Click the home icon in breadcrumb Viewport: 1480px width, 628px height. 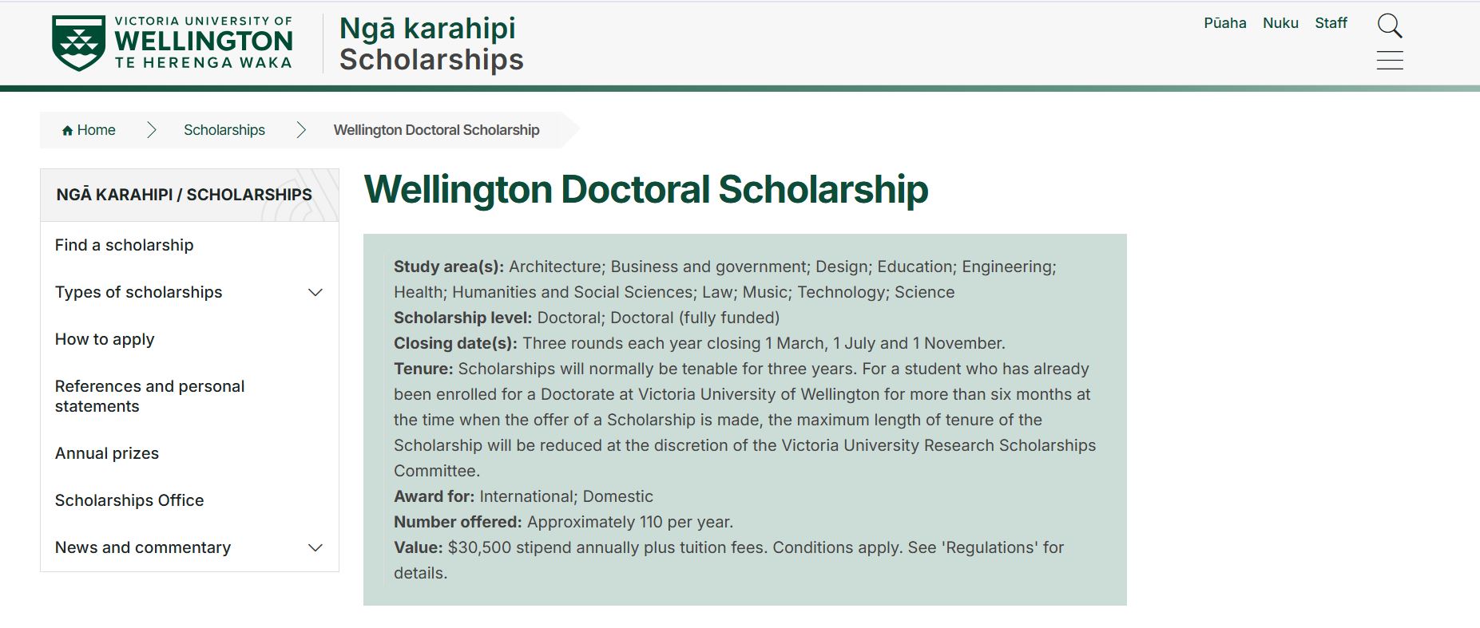click(x=67, y=131)
